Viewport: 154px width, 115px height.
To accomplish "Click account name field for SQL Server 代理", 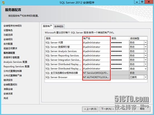I will point(96,42).
